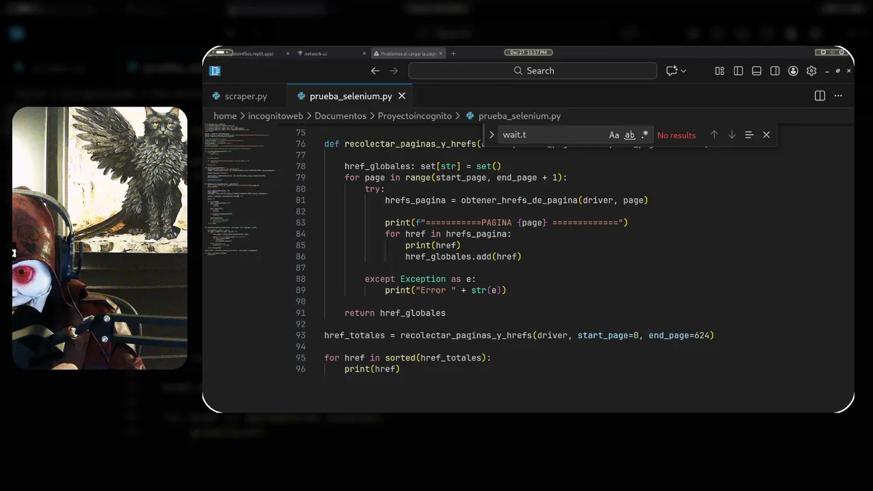Viewport: 873px width, 491px height.
Task: Go back with the left arrow
Action: point(375,71)
